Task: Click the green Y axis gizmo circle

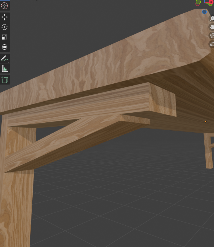Action: (198, 2)
